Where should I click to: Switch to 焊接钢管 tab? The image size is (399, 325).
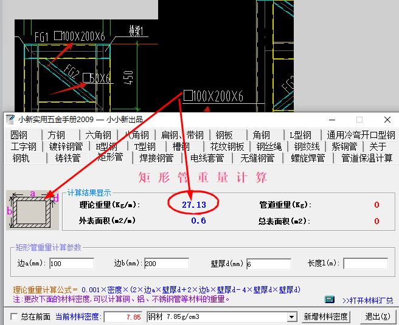click(x=157, y=158)
